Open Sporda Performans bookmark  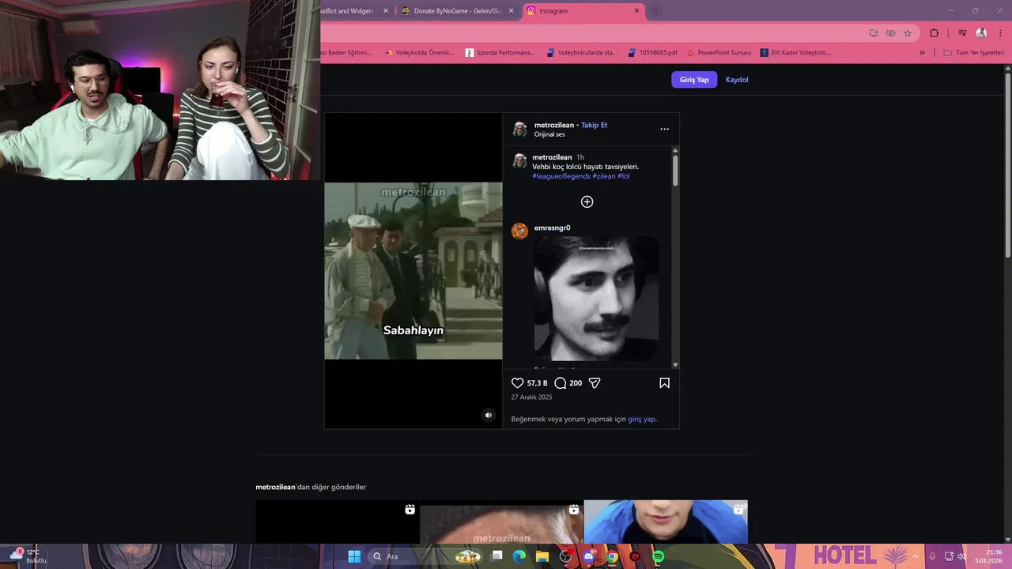500,53
